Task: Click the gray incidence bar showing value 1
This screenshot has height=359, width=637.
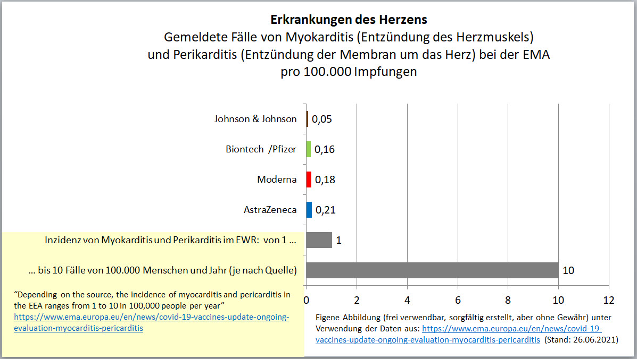Action: 318,240
